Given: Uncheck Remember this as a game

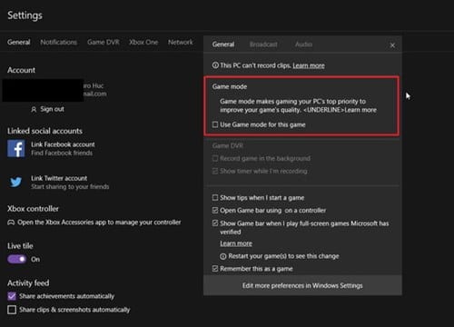Looking at the screenshot, I should pyautogui.click(x=215, y=269).
